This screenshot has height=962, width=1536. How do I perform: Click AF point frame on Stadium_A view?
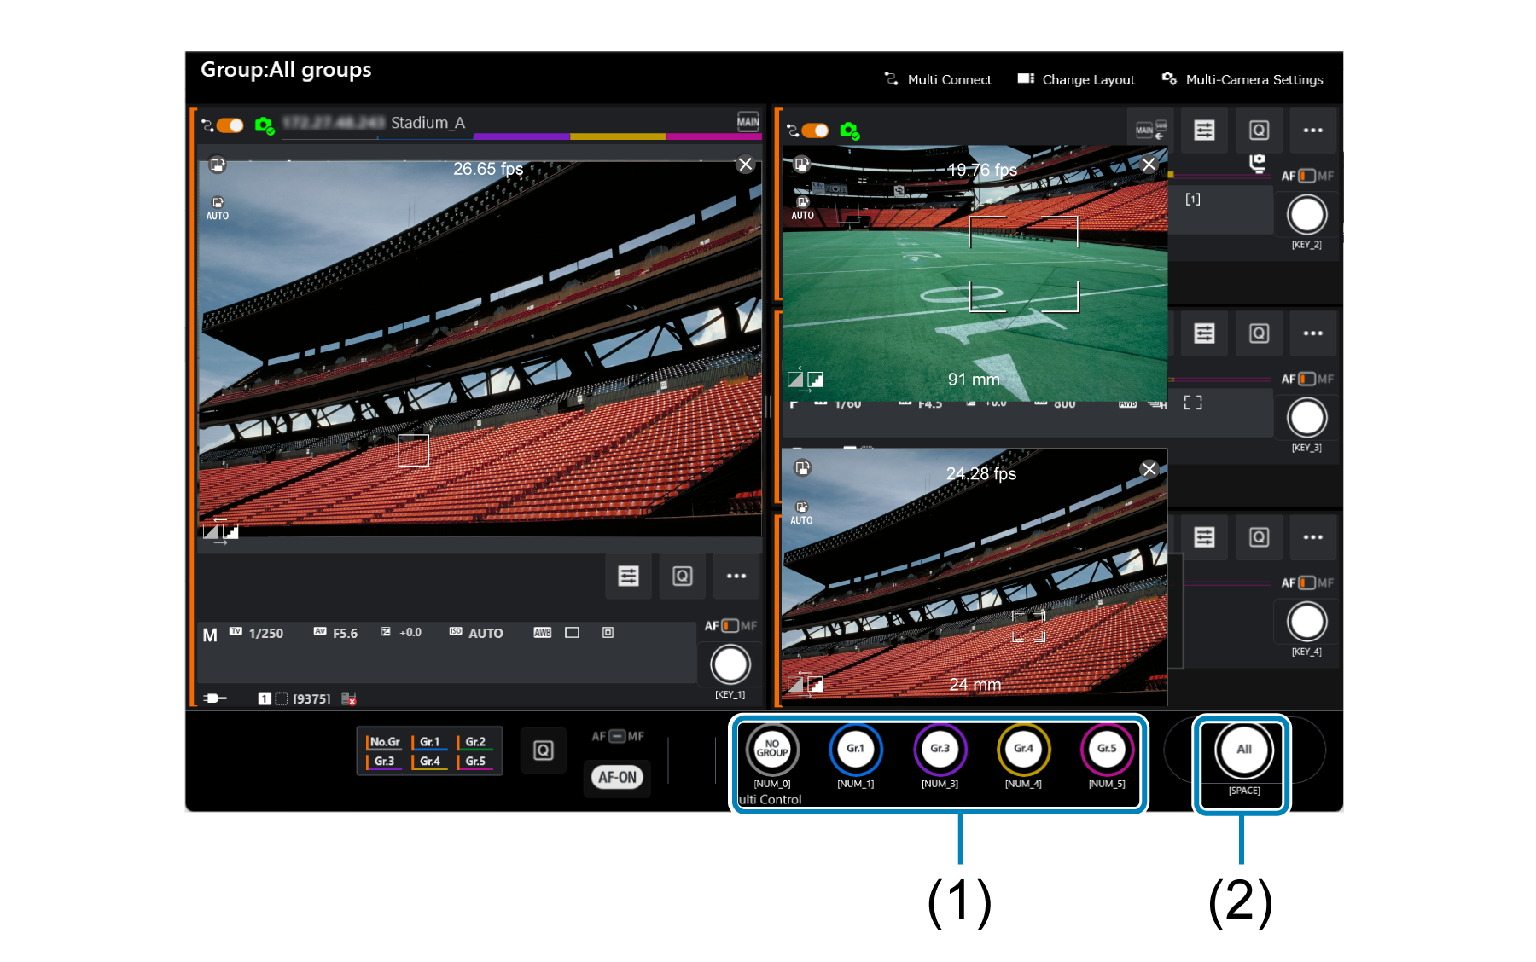(413, 450)
